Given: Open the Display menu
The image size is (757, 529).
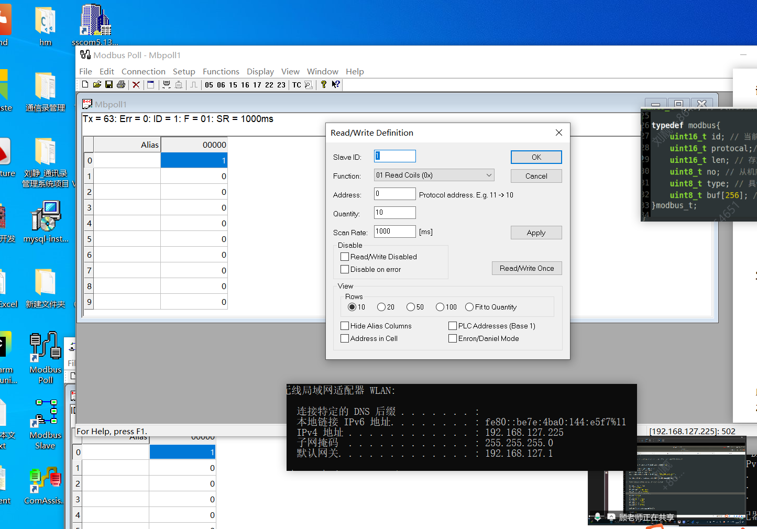Looking at the screenshot, I should click(260, 71).
